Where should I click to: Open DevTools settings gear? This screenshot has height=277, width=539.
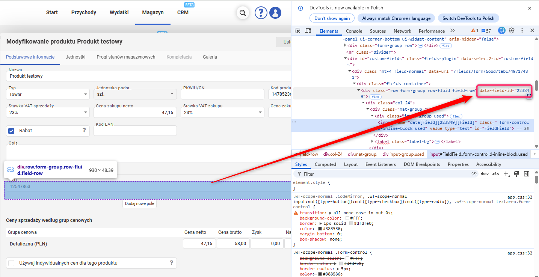pos(512,31)
